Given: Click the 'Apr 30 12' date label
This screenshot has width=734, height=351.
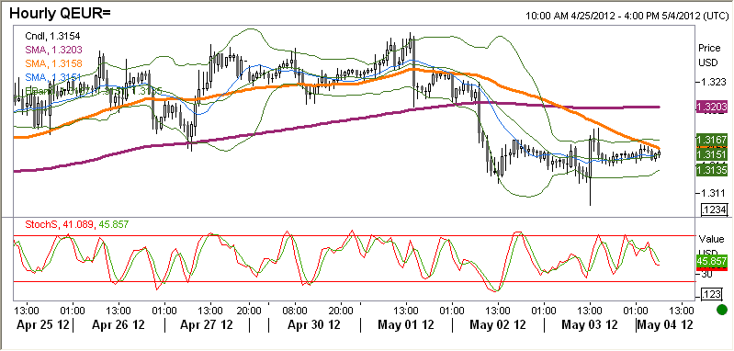Looking at the screenshot, I should tap(314, 324).
